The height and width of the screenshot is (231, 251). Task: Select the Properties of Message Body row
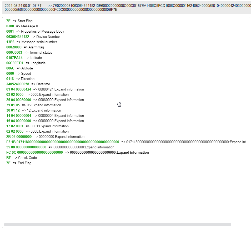[x=35, y=31]
